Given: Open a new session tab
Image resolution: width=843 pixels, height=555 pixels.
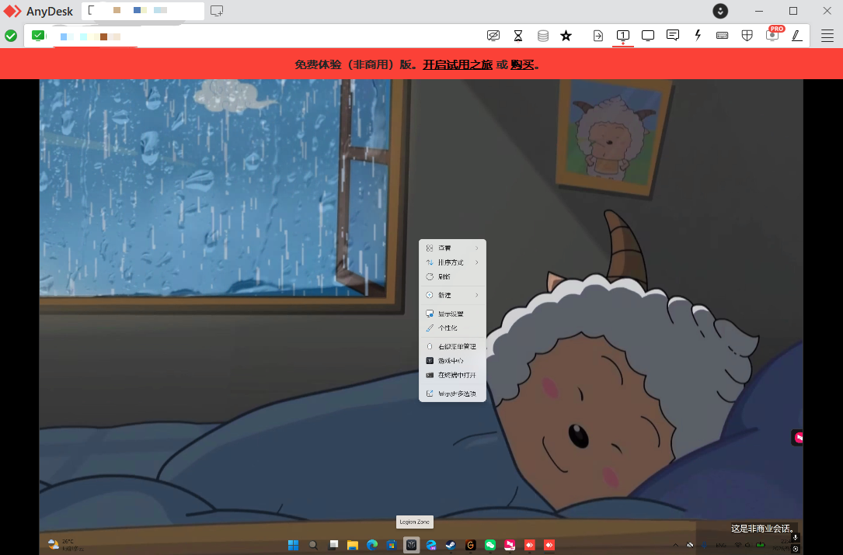Looking at the screenshot, I should point(217,11).
